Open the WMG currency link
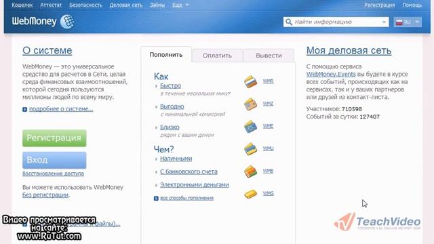 coord(269,193)
